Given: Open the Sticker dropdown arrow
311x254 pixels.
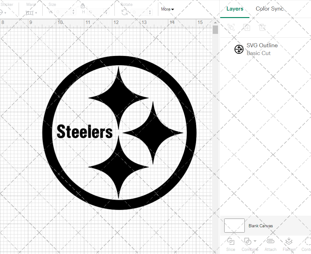Looking at the screenshot, I should 5,13.
